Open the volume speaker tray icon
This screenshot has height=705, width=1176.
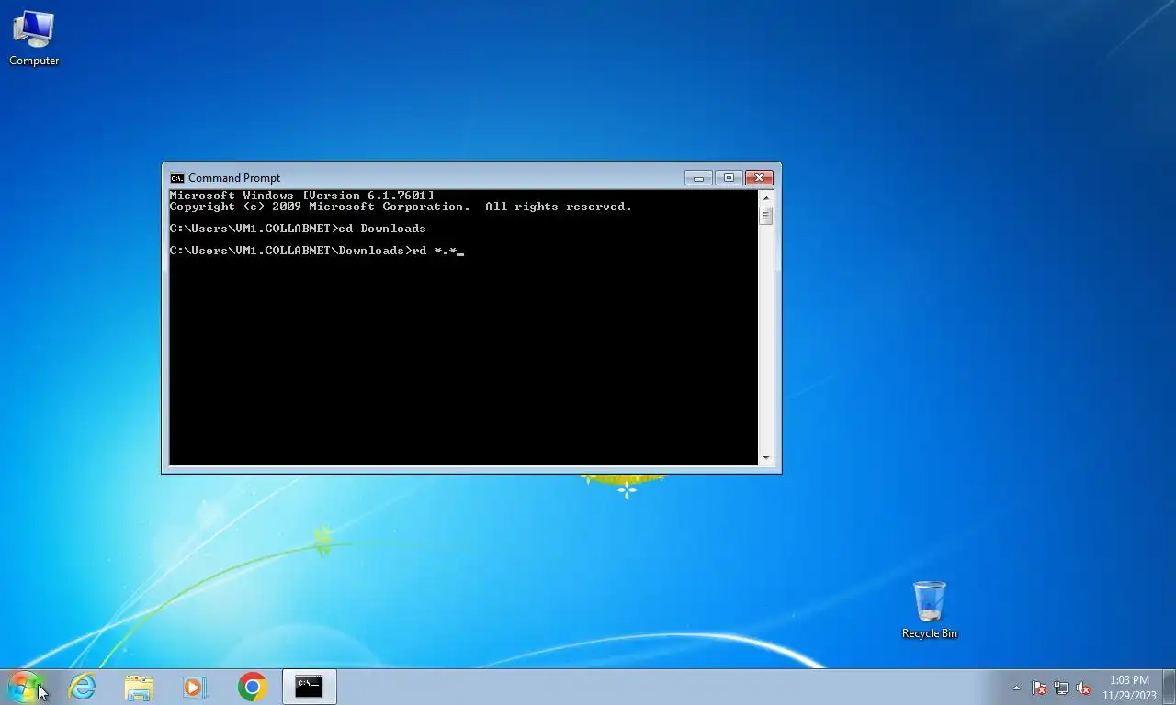click(1083, 688)
